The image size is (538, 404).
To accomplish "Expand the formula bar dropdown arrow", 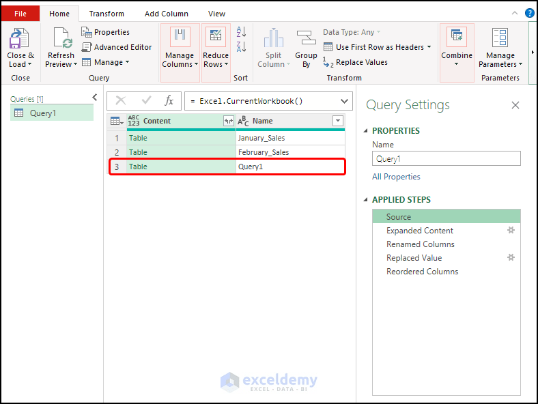I will (344, 101).
